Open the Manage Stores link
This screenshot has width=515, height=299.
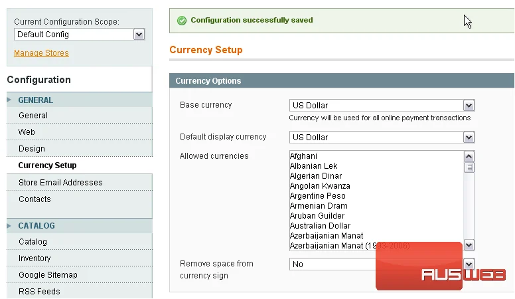pyautogui.click(x=41, y=53)
